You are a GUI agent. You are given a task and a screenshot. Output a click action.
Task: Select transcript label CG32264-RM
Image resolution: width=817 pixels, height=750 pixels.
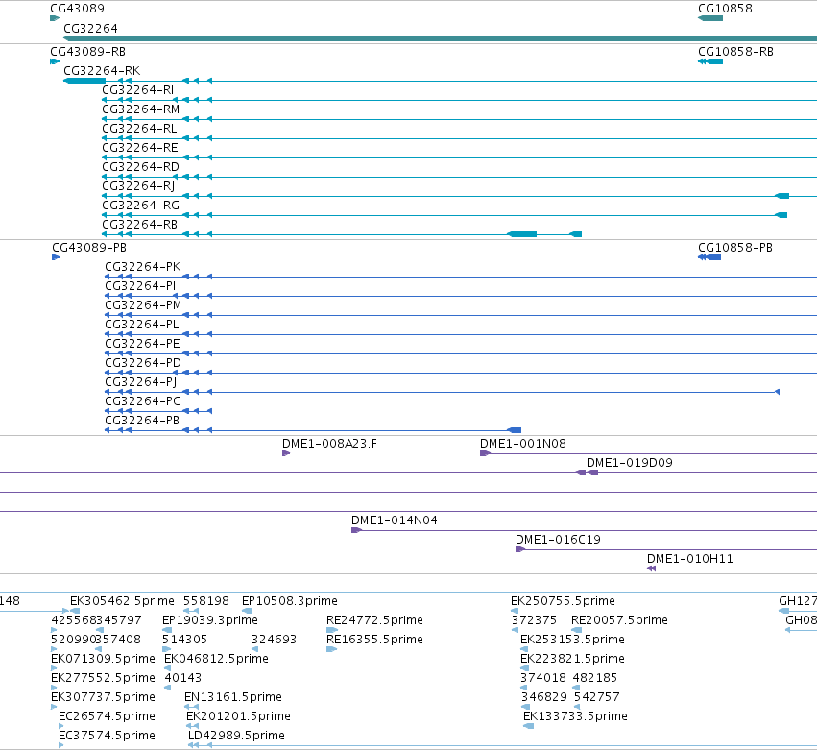tap(141, 109)
